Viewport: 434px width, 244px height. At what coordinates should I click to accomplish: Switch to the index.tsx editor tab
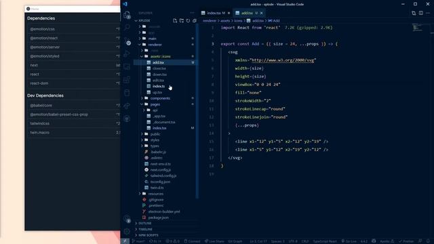tap(216, 13)
